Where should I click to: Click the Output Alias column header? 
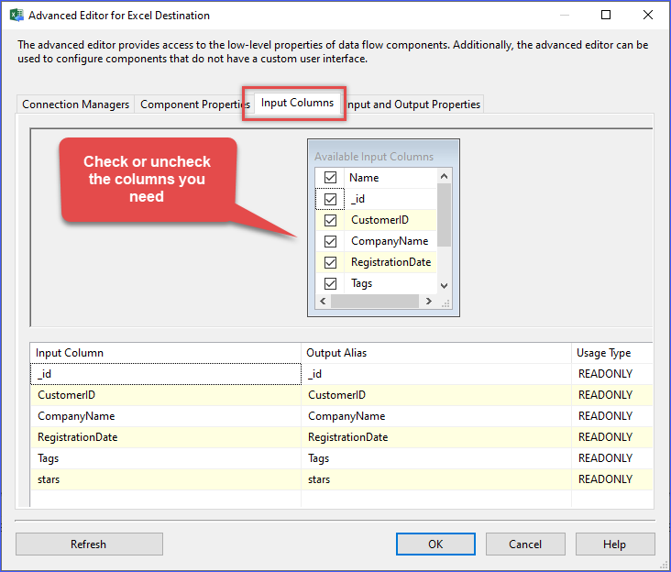click(x=436, y=353)
